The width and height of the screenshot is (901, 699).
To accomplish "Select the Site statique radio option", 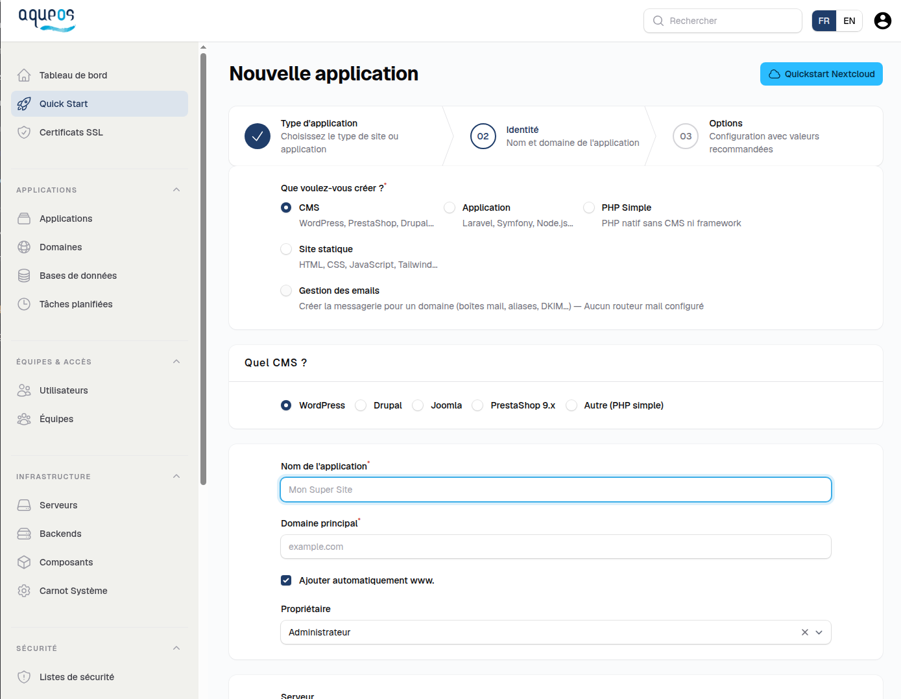I will pyautogui.click(x=286, y=249).
